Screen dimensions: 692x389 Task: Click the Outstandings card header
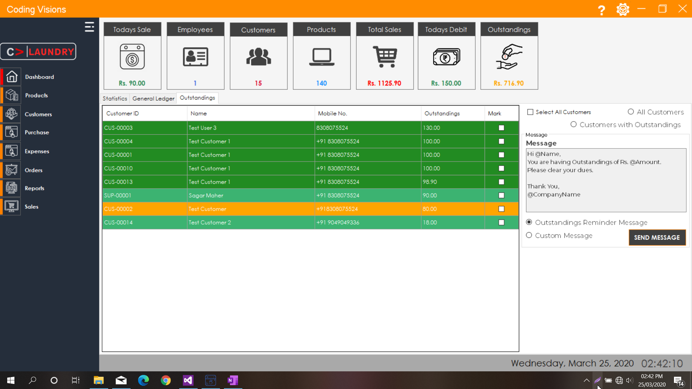point(509,30)
